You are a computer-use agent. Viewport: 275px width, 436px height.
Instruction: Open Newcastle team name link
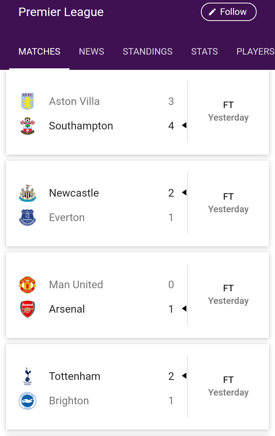point(74,193)
